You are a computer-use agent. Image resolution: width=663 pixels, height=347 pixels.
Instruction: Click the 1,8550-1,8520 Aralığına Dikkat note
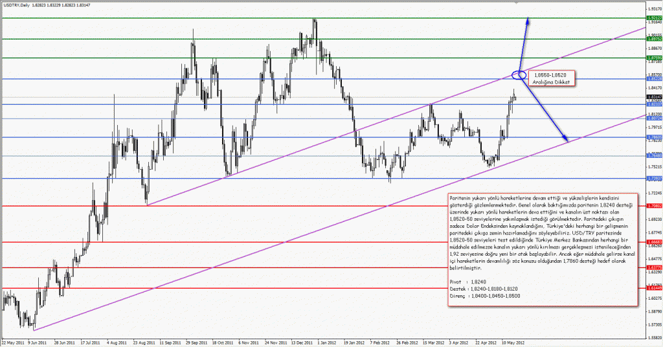coord(552,78)
